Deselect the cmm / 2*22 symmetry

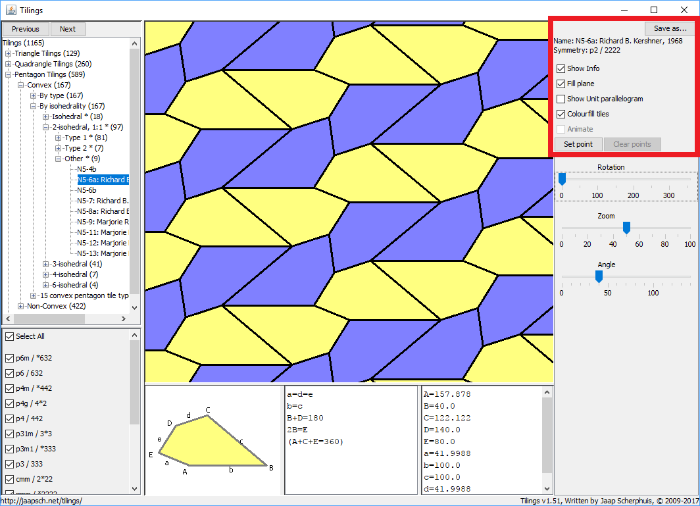click(9, 480)
